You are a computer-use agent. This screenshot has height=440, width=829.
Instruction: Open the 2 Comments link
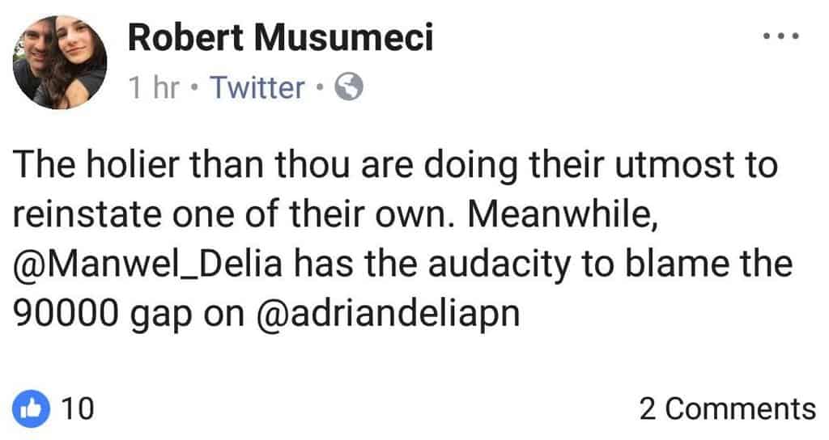[726, 408]
